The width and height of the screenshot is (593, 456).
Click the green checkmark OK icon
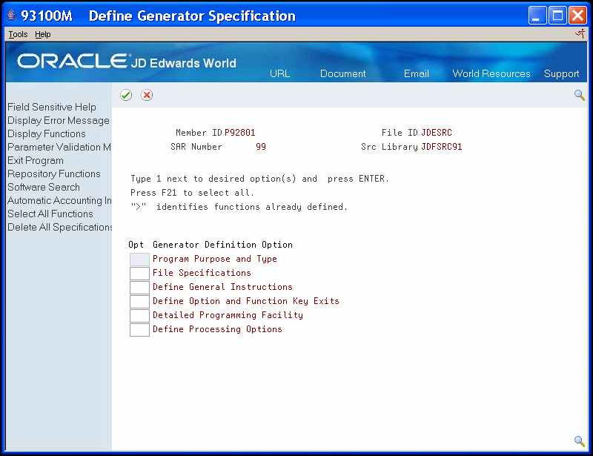(x=126, y=95)
